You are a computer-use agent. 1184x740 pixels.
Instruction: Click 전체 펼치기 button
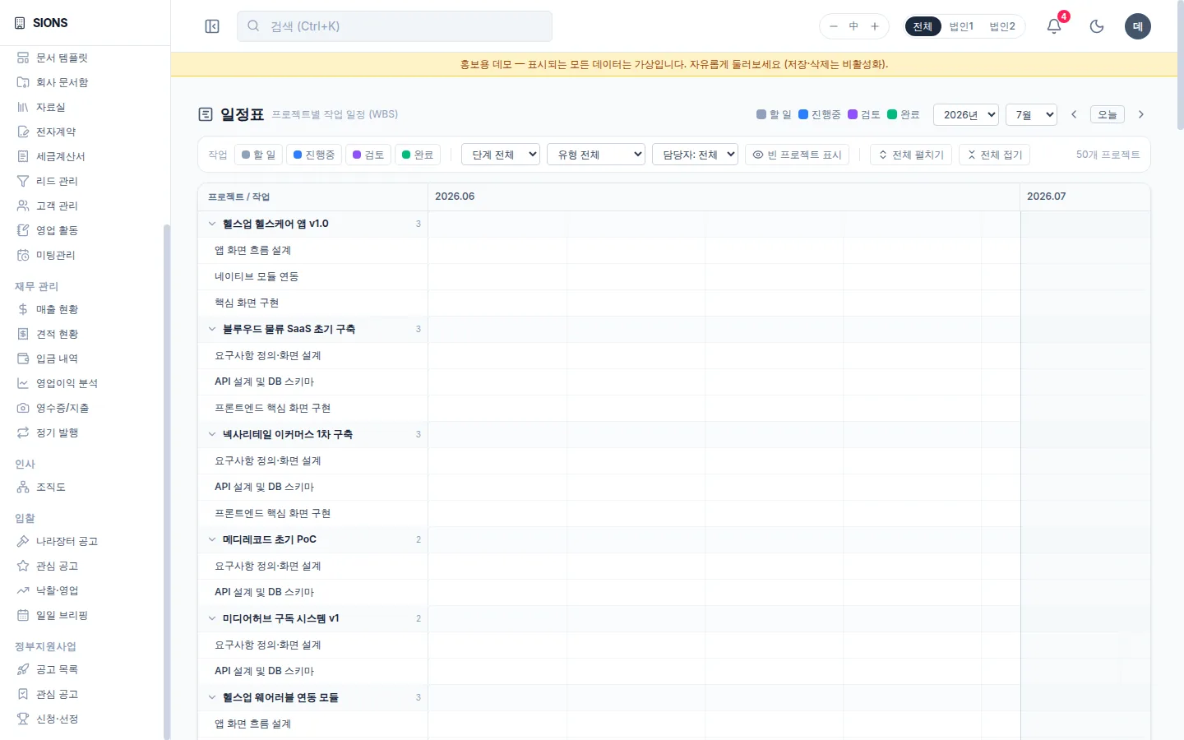[911, 155]
